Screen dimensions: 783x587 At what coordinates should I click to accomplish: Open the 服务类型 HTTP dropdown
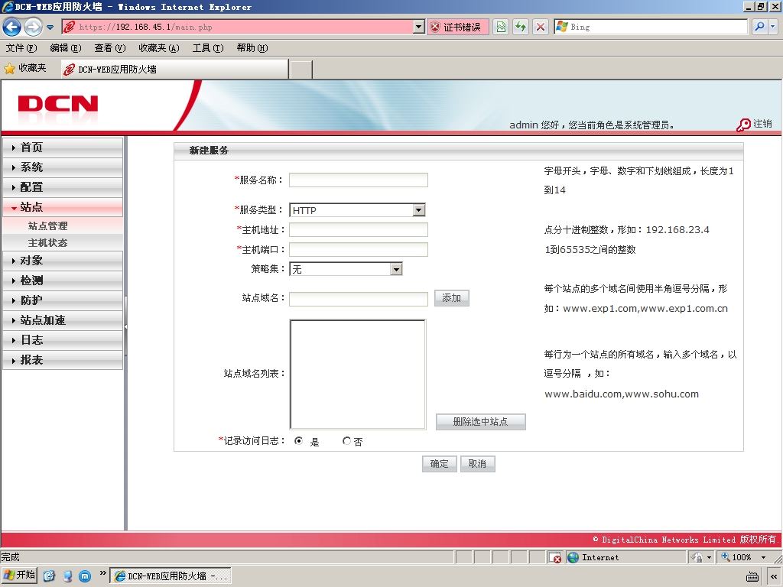(x=358, y=210)
